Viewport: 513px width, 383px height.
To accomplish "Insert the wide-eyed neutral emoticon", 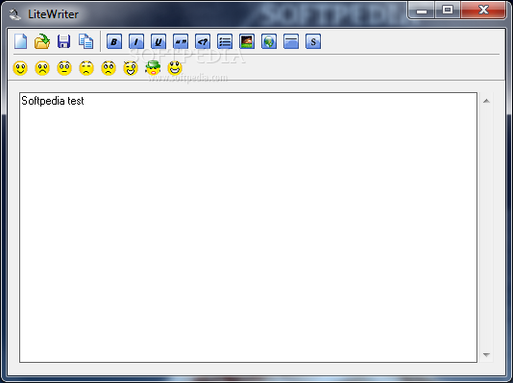I will coord(64,68).
